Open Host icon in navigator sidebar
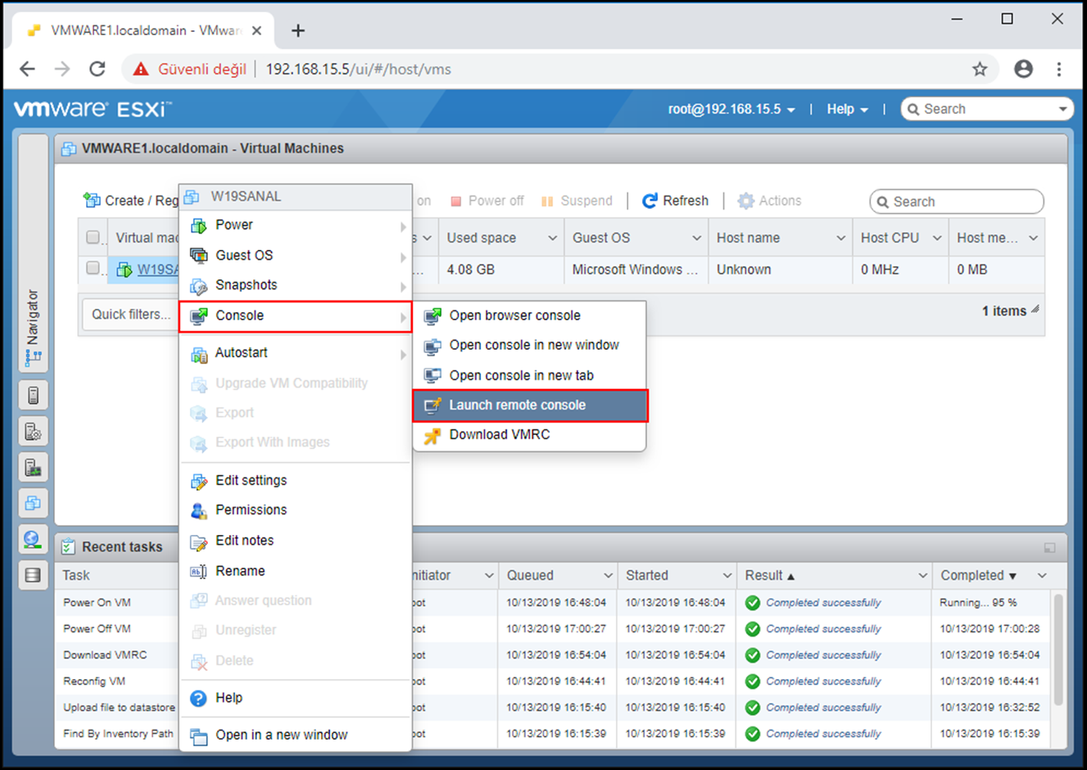This screenshot has height=770, width=1087. (x=33, y=396)
